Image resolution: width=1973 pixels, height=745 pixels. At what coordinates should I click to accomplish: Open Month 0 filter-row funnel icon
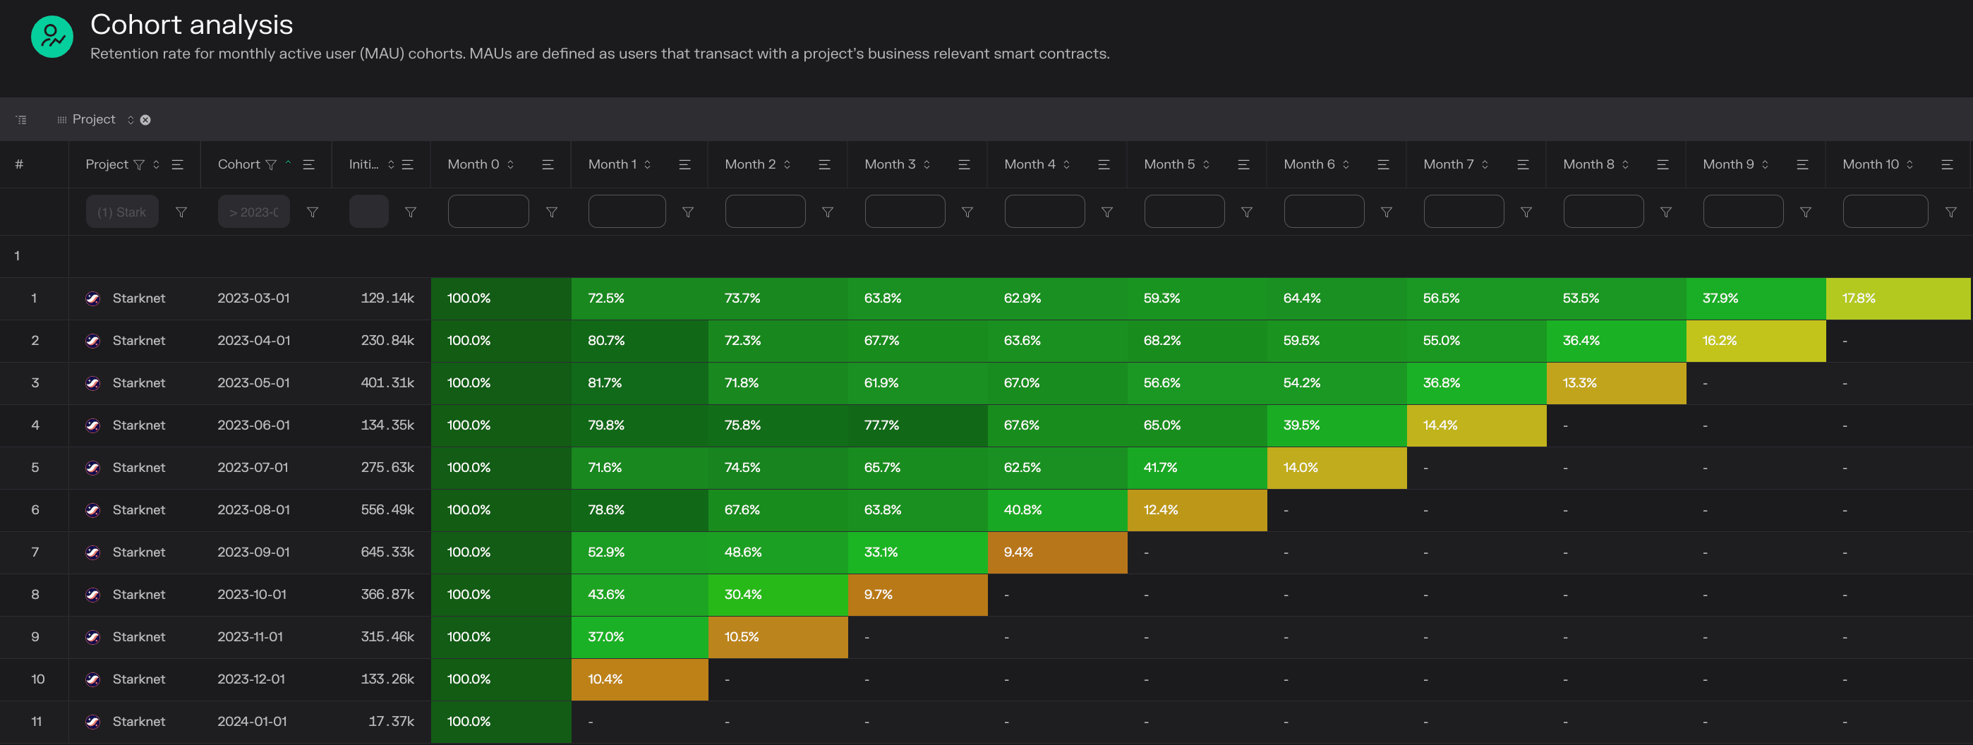pyautogui.click(x=551, y=212)
